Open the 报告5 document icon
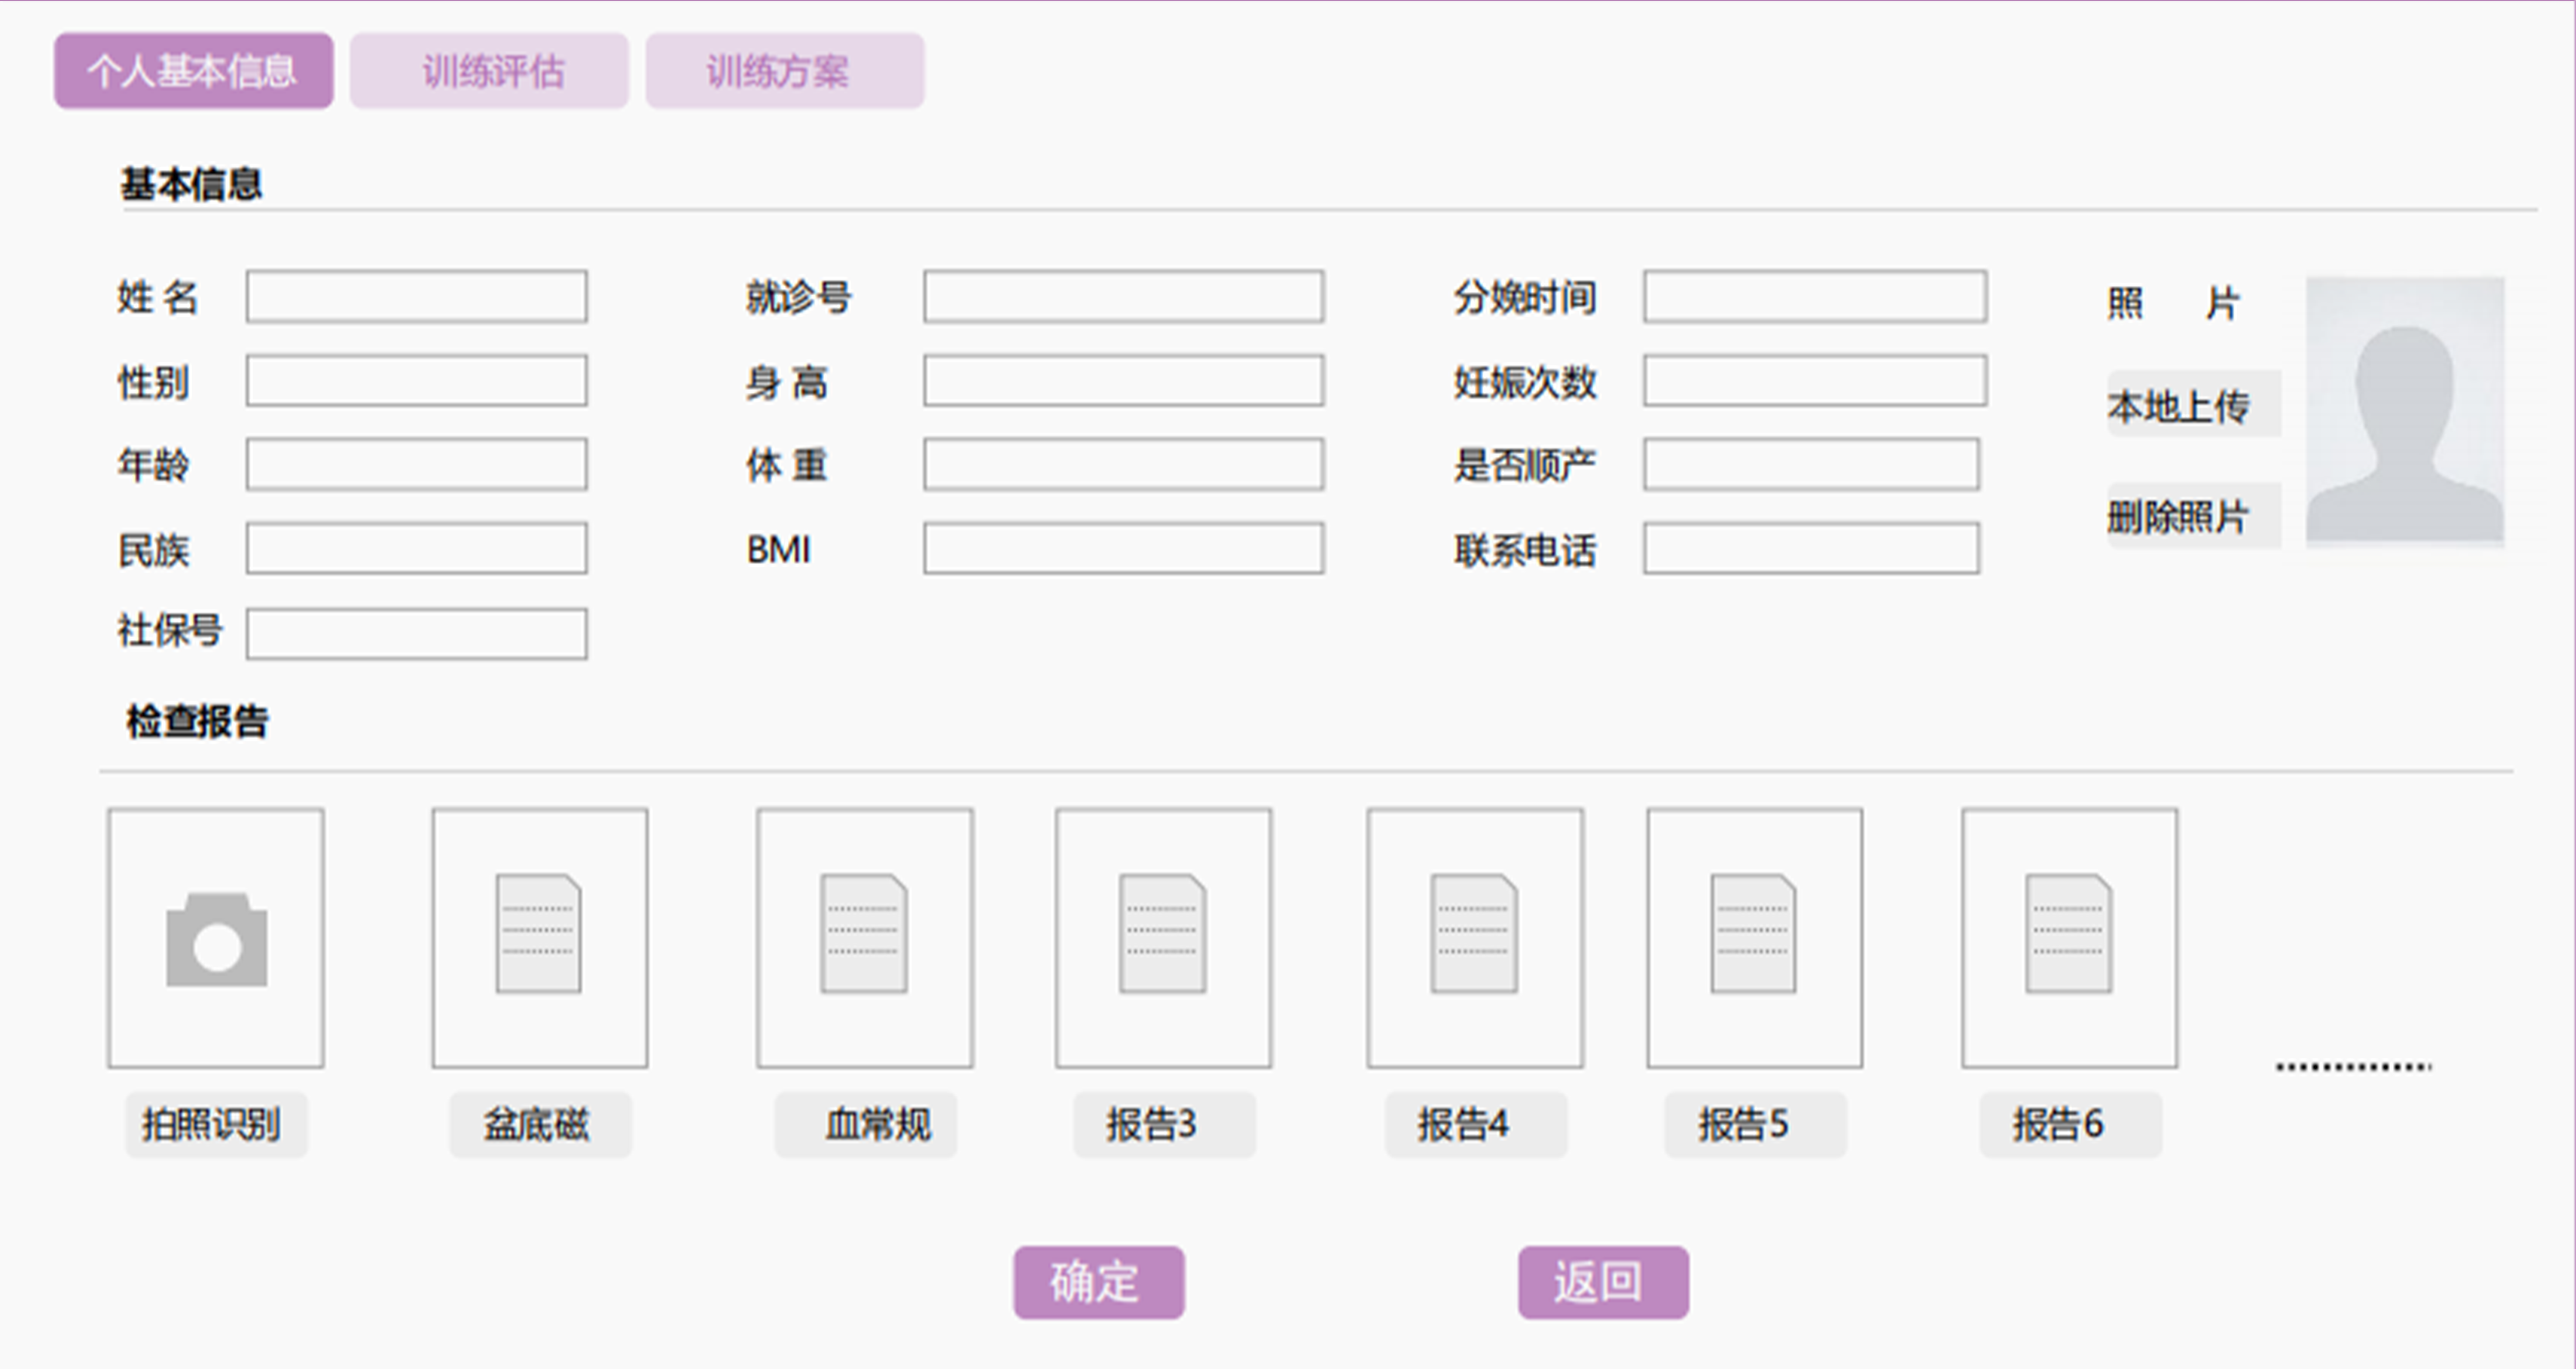 (x=1754, y=934)
